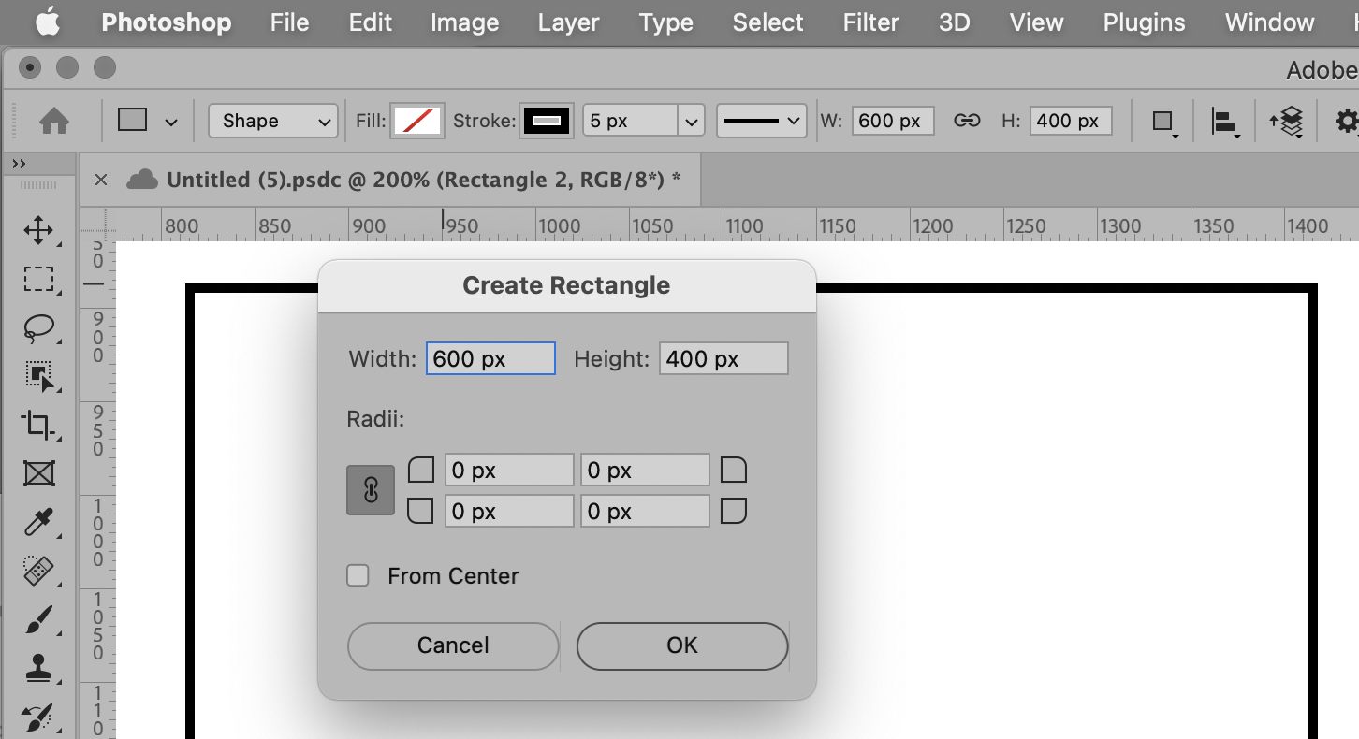1359x739 pixels.
Task: Select the Move tool
Action: pyautogui.click(x=38, y=231)
